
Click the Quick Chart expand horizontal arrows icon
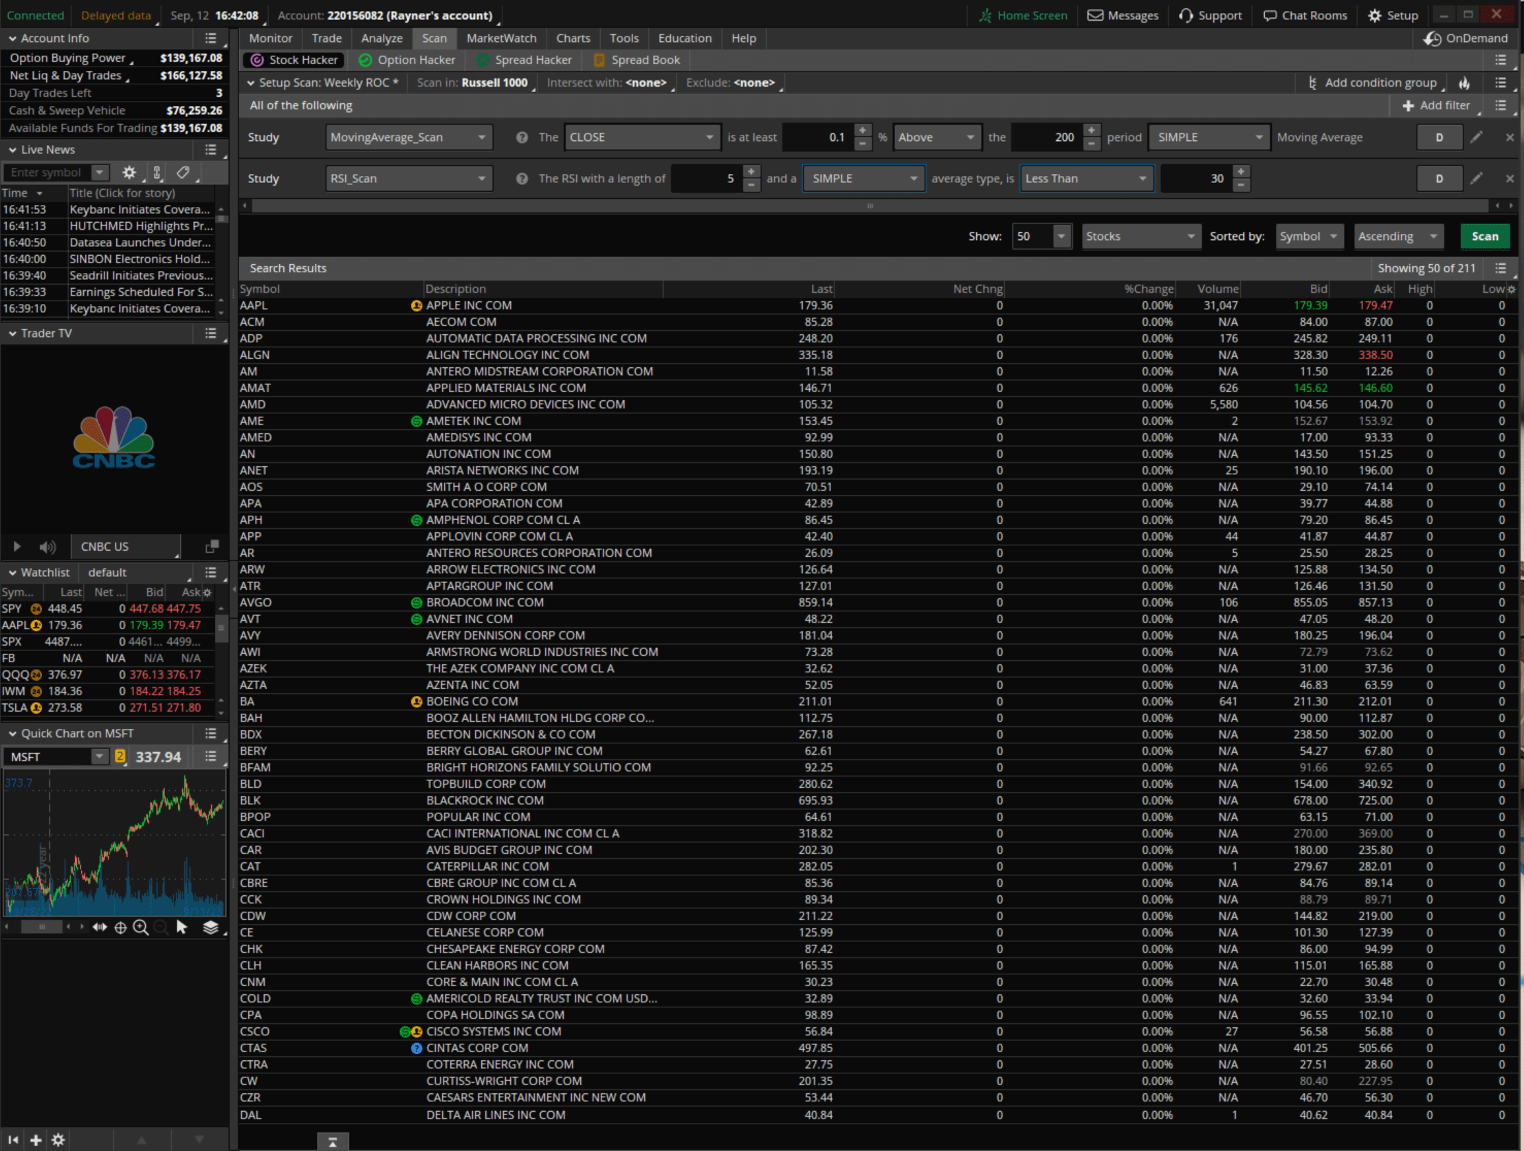[x=100, y=927]
